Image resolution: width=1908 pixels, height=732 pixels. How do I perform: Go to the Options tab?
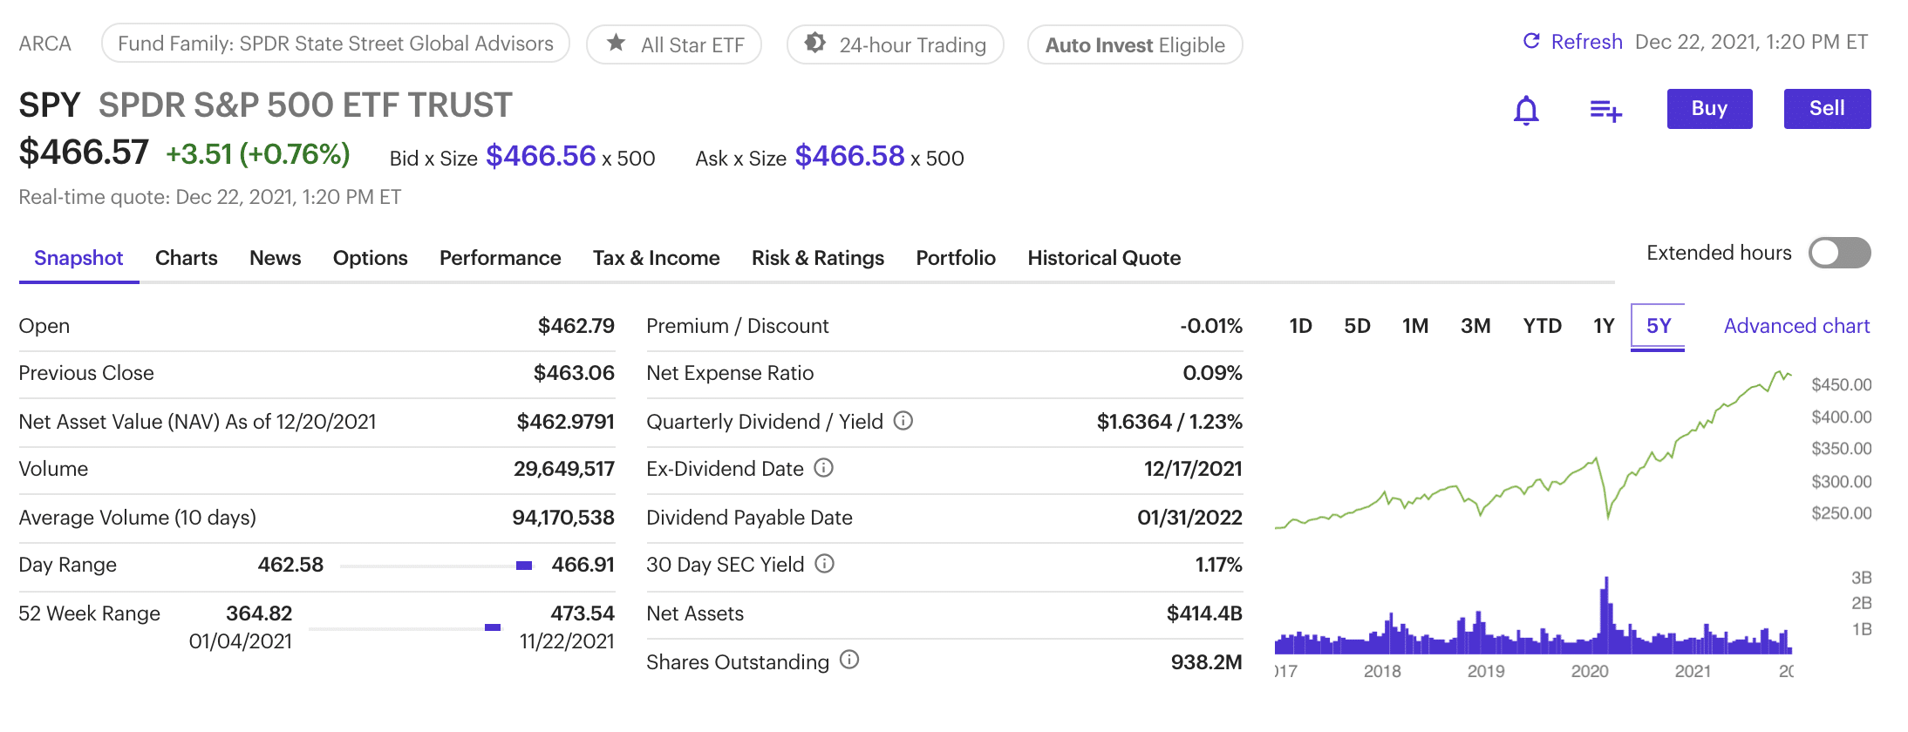click(x=371, y=258)
